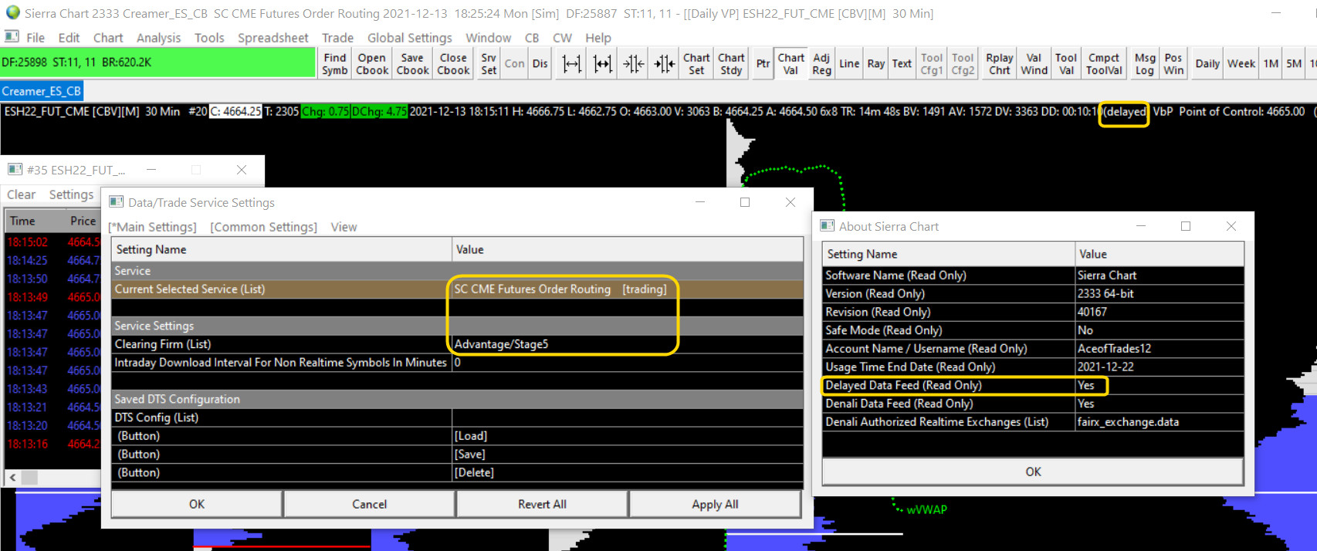Open Settings menu in Time and Sales window
Image resolution: width=1317 pixels, height=551 pixels.
(x=71, y=194)
